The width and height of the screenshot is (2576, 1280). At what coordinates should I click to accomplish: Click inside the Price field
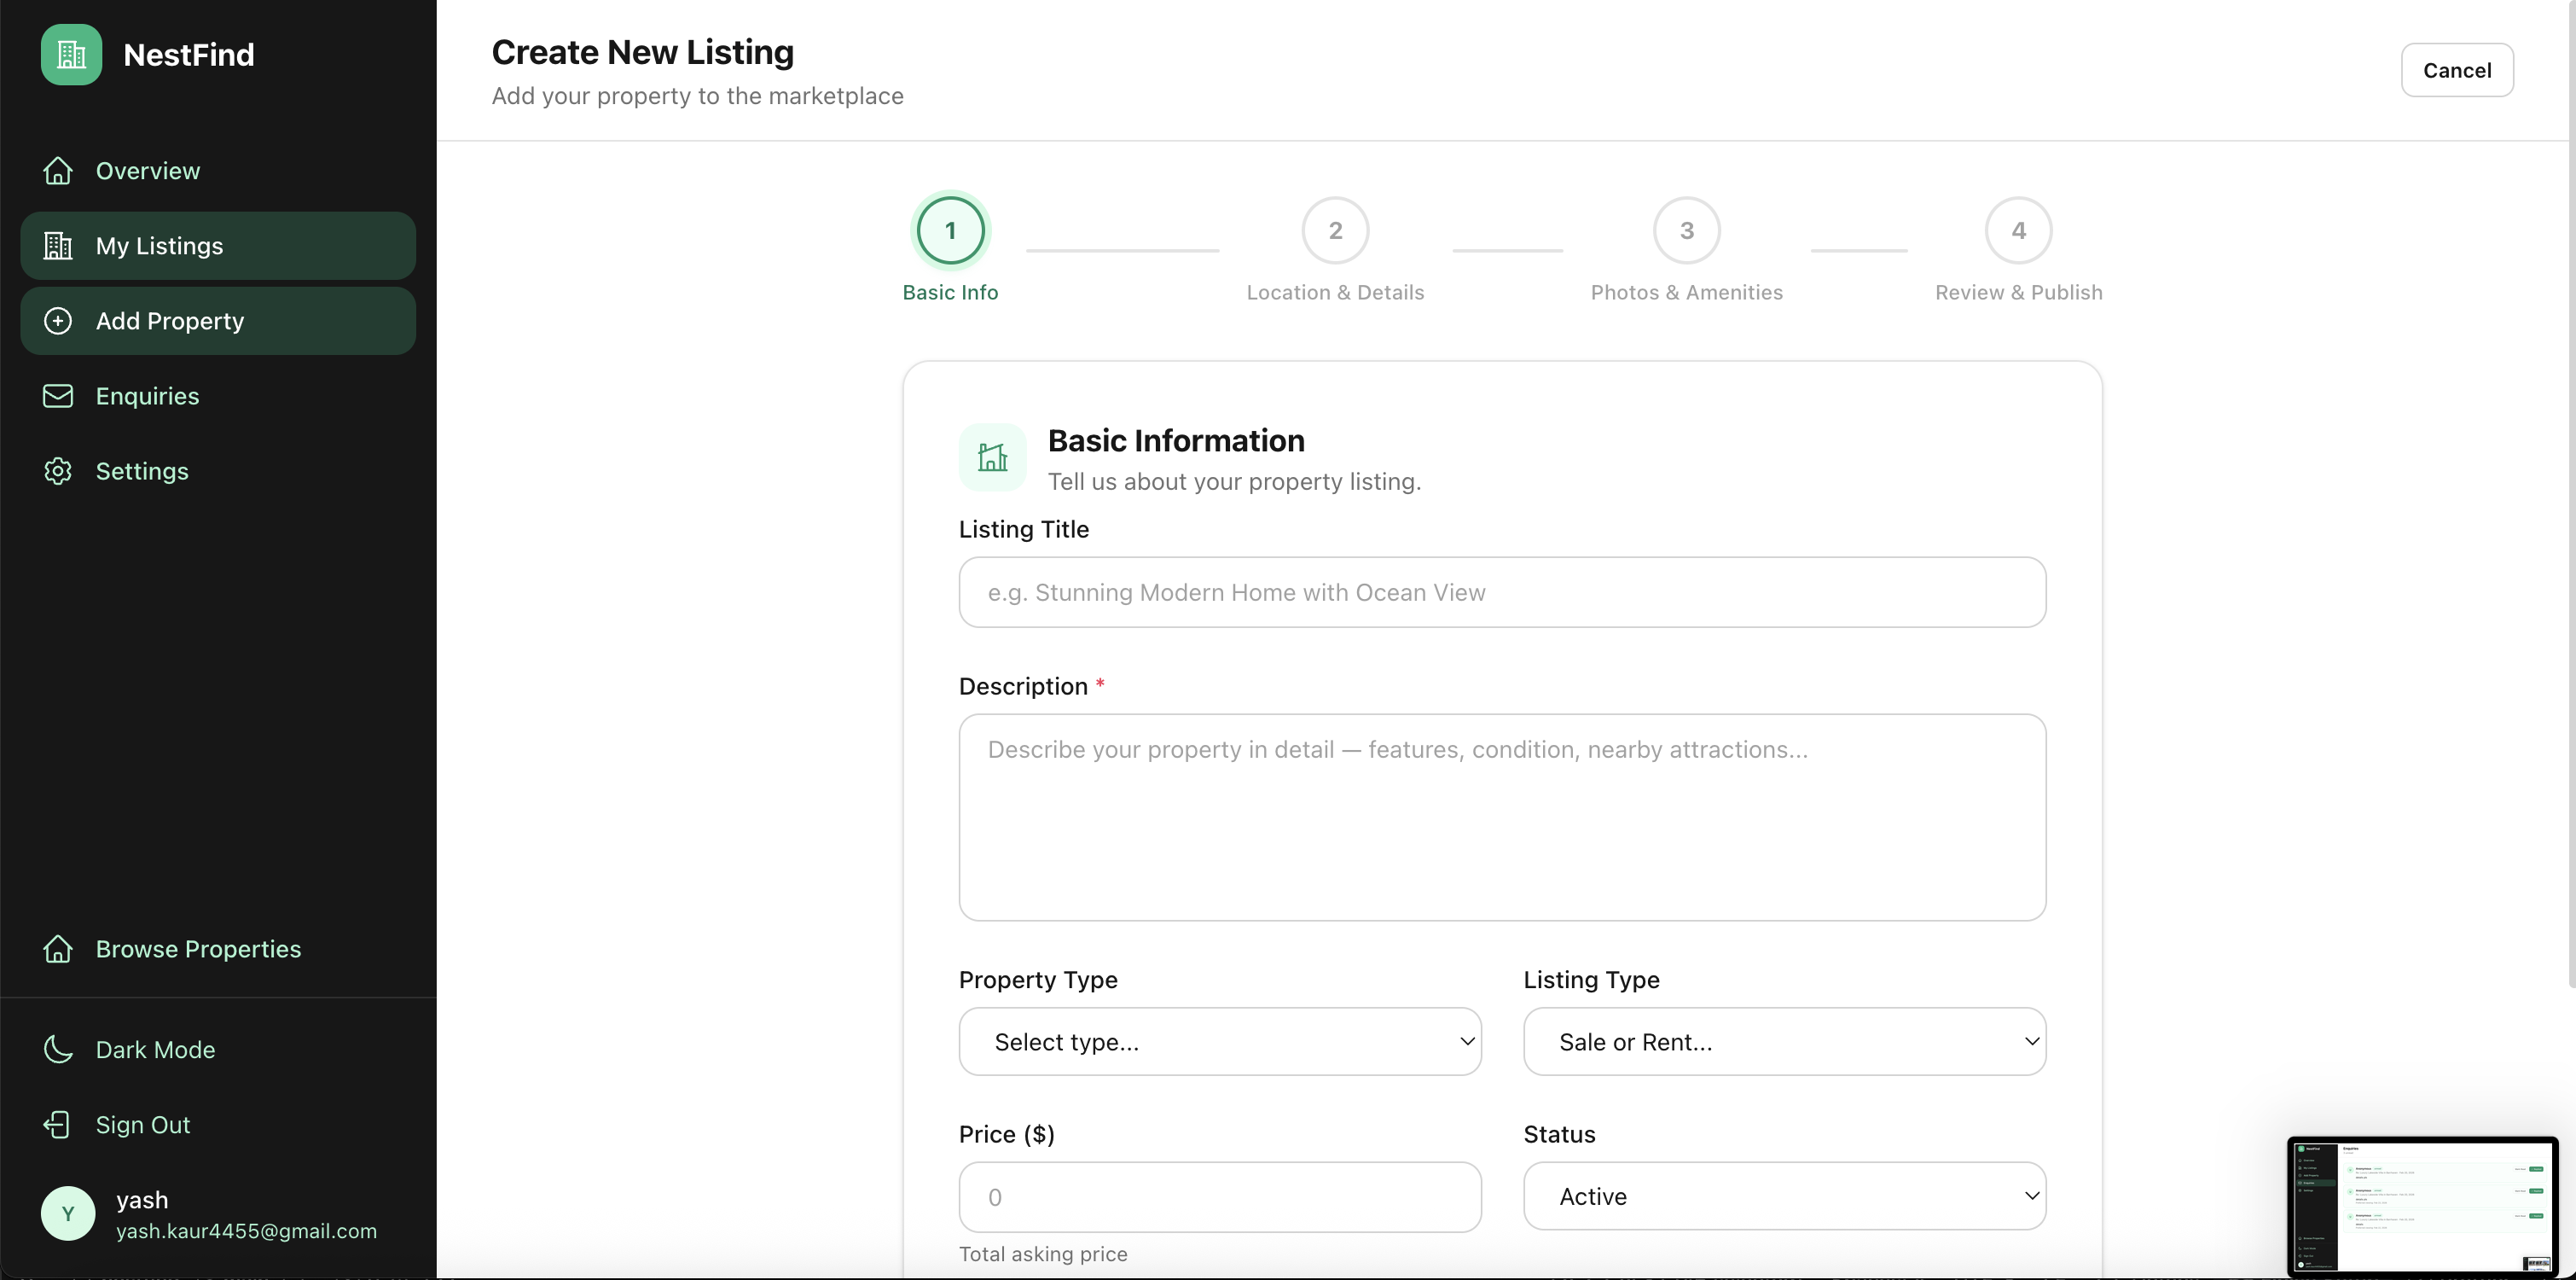click(1219, 1197)
